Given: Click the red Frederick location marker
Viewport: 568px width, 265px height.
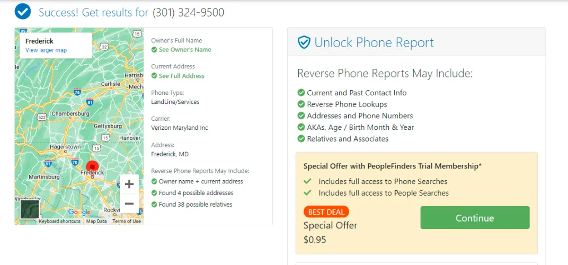Looking at the screenshot, I should pos(92,166).
